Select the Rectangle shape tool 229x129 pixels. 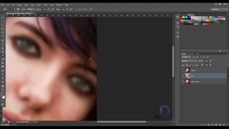(x=3, y=82)
